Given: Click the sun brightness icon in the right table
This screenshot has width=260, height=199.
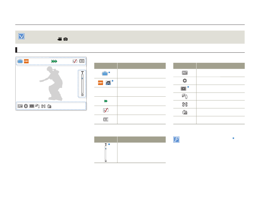Looking at the screenshot, I should click(x=185, y=81).
